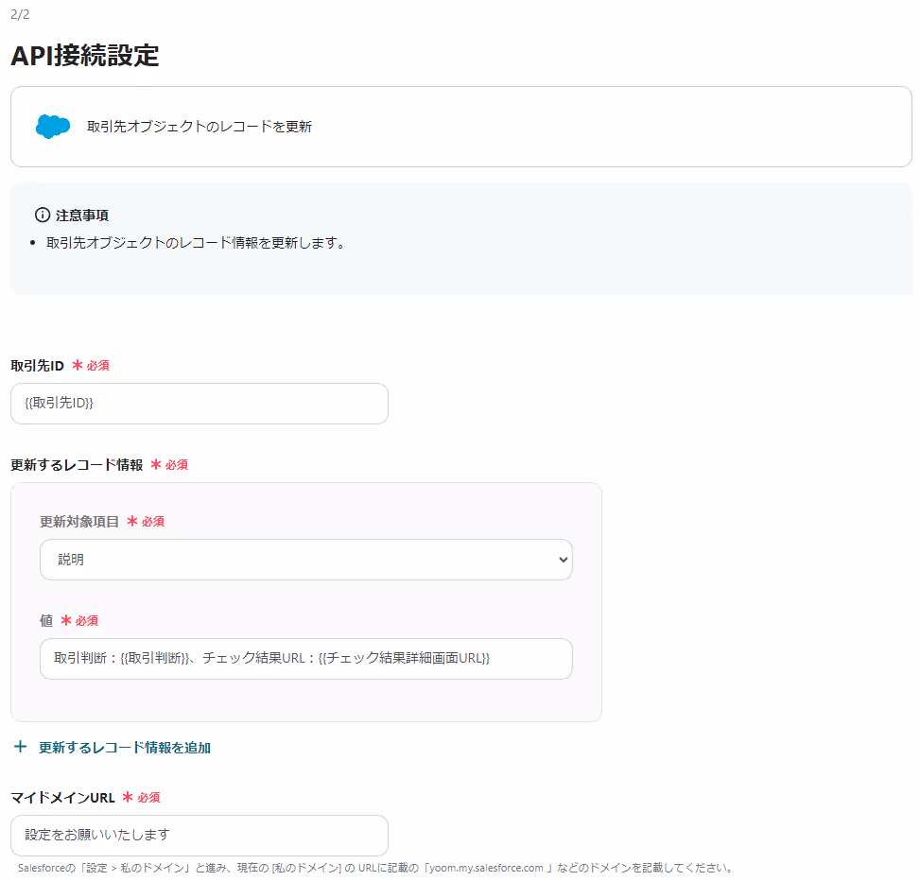Click the 取引先オブジェクトのレコードを更新 card title
The width and height of the screenshot is (920, 881).
click(x=200, y=126)
